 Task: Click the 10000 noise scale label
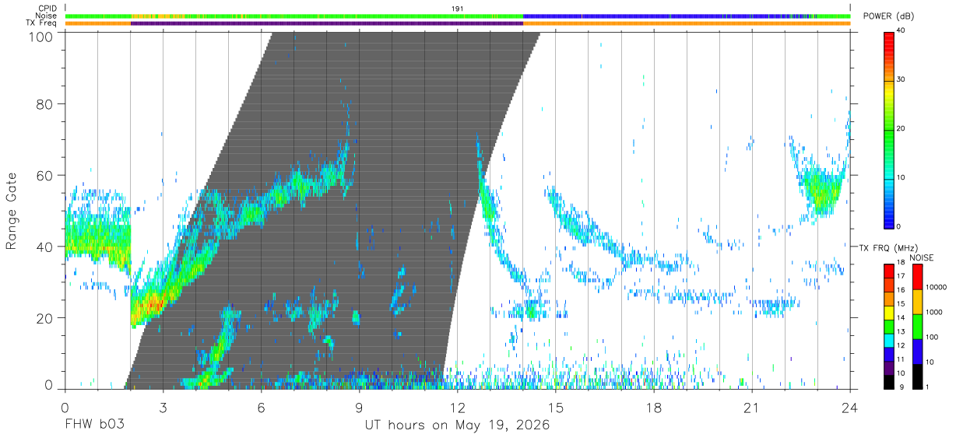click(936, 288)
